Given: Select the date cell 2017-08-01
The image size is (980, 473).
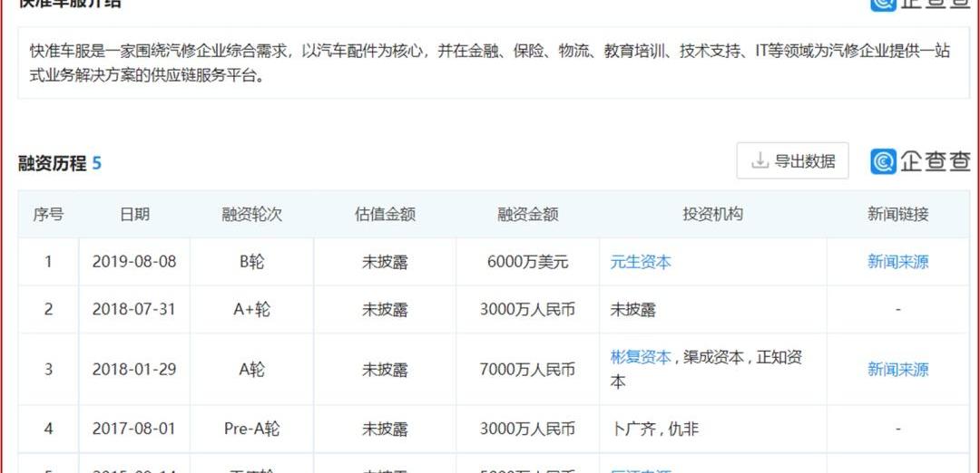Looking at the screenshot, I should (x=134, y=430).
